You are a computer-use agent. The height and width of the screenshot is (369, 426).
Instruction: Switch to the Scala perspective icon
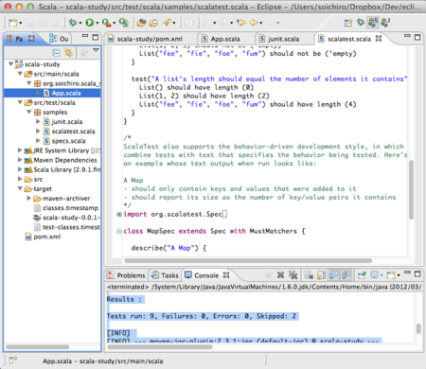[373, 23]
